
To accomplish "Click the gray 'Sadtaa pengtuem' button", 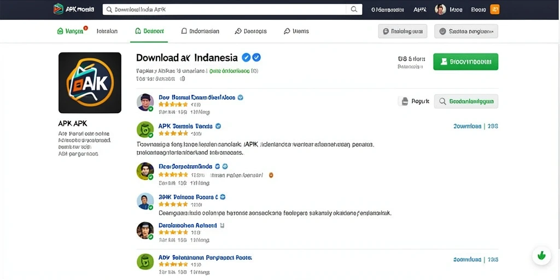I will 466,31.
